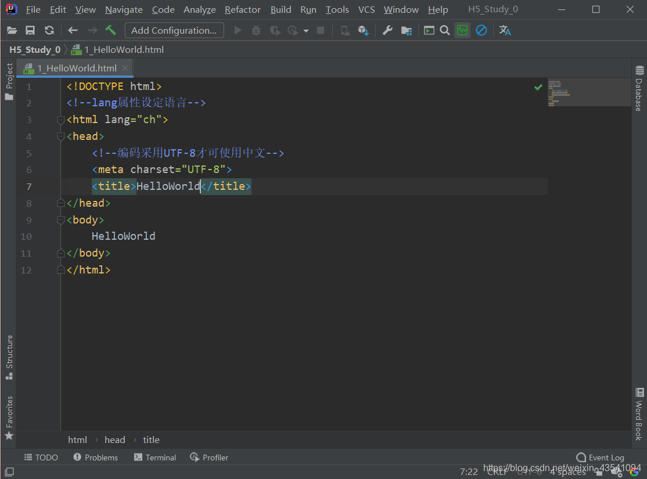Toggle tool window bars bottom-left icon

[9, 471]
